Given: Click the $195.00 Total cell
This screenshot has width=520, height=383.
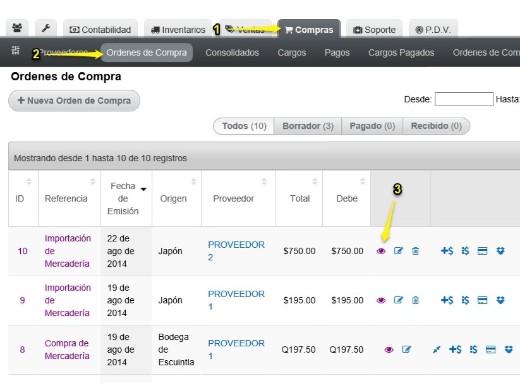Looking at the screenshot, I should click(x=299, y=300).
